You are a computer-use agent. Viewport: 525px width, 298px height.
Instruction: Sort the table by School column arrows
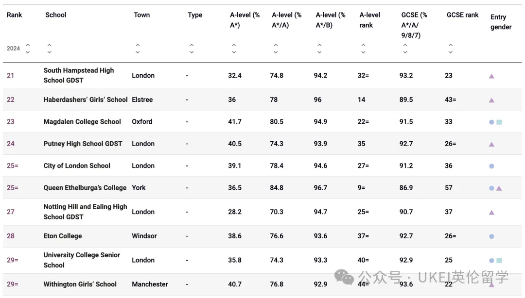tap(49, 49)
